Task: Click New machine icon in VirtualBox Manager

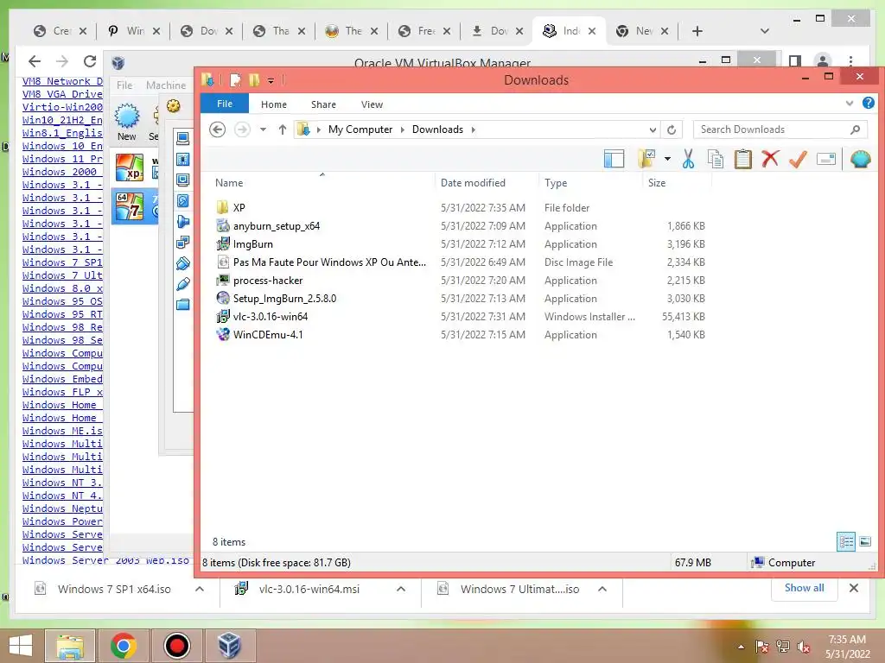Action: tap(127, 121)
